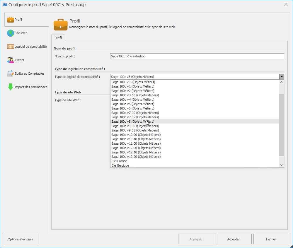Open the Site Web section label
Screen dimensions: 293x248
pos(21,33)
